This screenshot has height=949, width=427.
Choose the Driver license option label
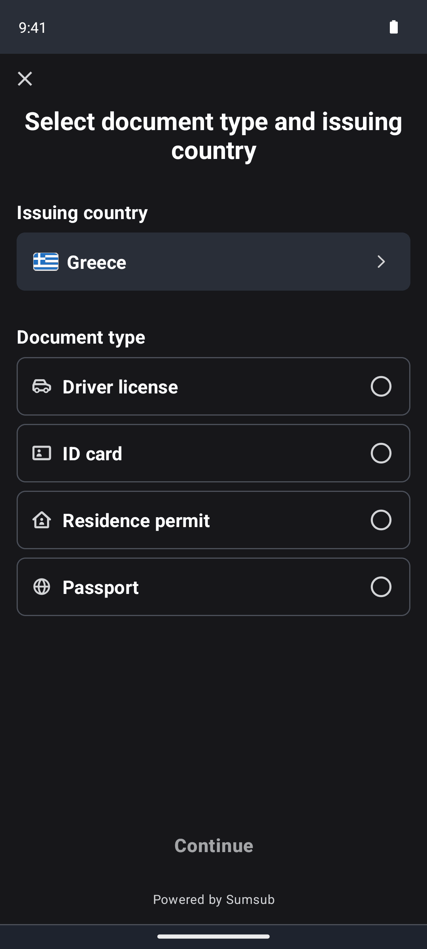[120, 387]
